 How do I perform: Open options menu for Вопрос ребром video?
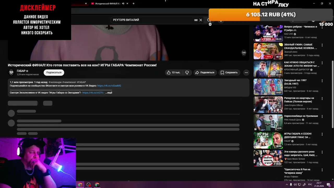click(x=322, y=27)
